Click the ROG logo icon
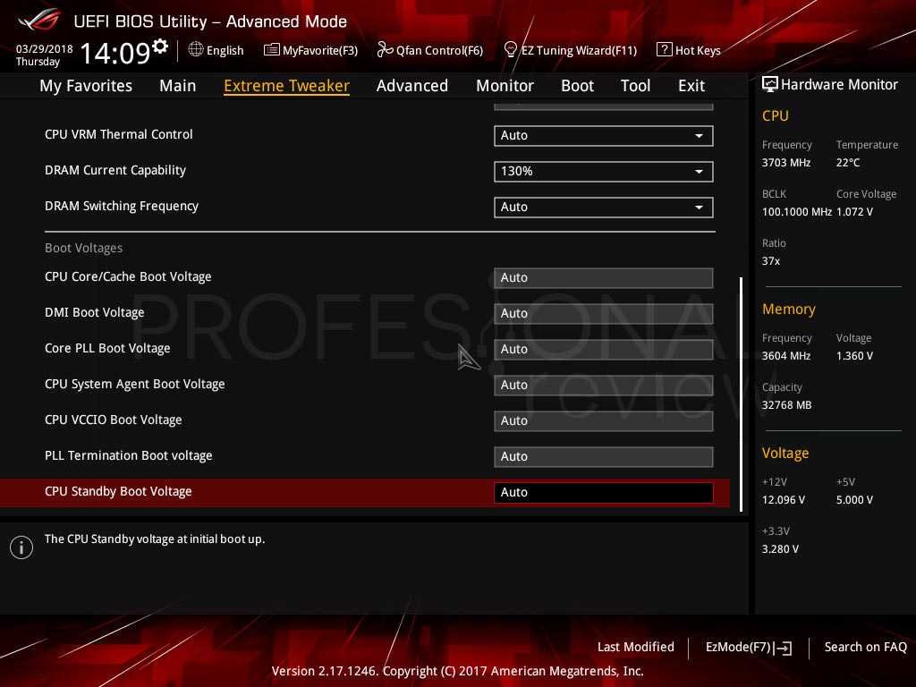This screenshot has height=687, width=916. pyautogui.click(x=38, y=20)
